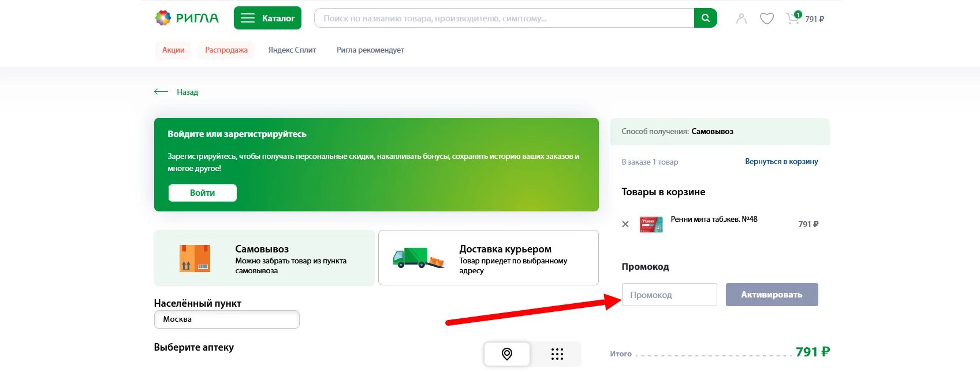Viewport: 980px width, 372px height.
Task: Click the Rigla logo
Action: [x=187, y=18]
